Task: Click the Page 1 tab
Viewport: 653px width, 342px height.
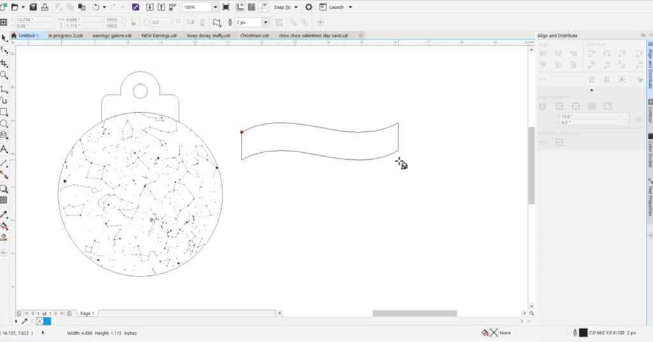Action: pyautogui.click(x=87, y=313)
